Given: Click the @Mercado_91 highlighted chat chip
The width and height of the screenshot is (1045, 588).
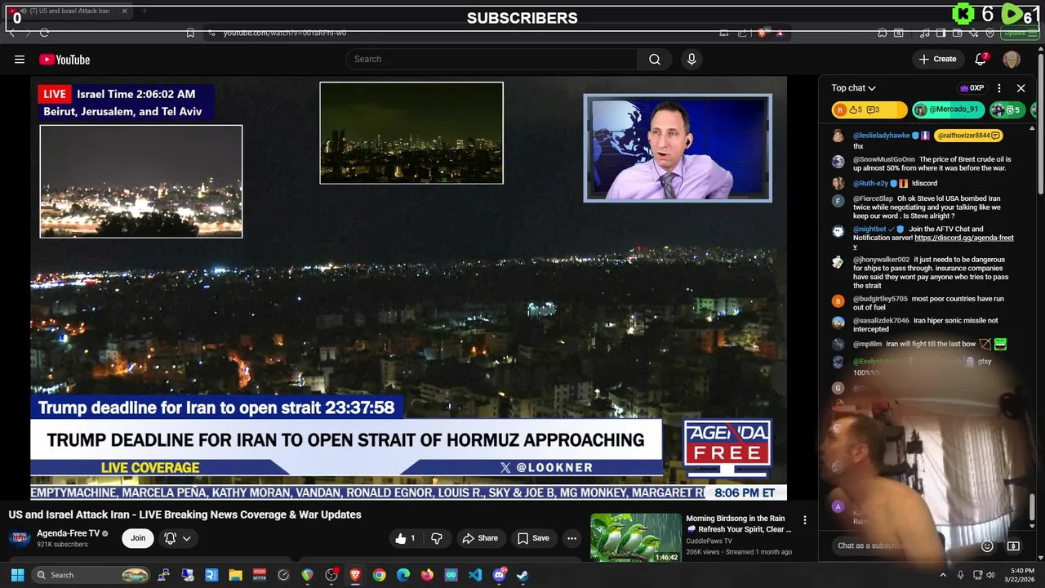Looking at the screenshot, I should pyautogui.click(x=949, y=109).
